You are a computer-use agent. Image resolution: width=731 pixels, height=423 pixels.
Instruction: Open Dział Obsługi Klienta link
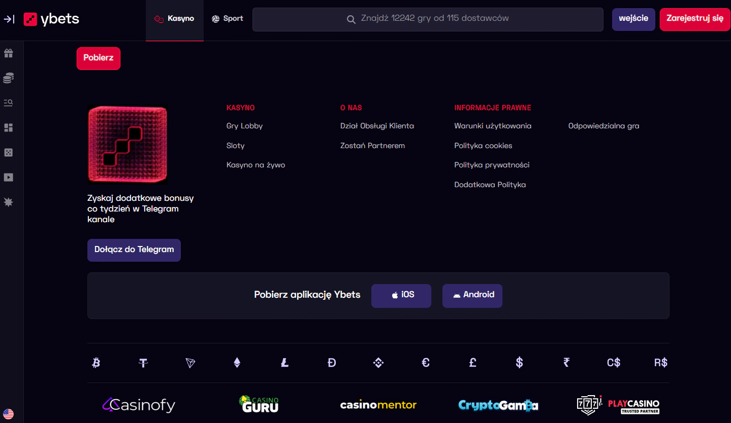coord(377,126)
